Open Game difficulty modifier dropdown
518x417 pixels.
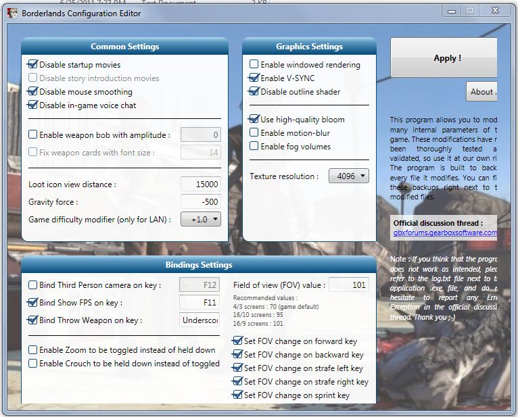coord(201,219)
